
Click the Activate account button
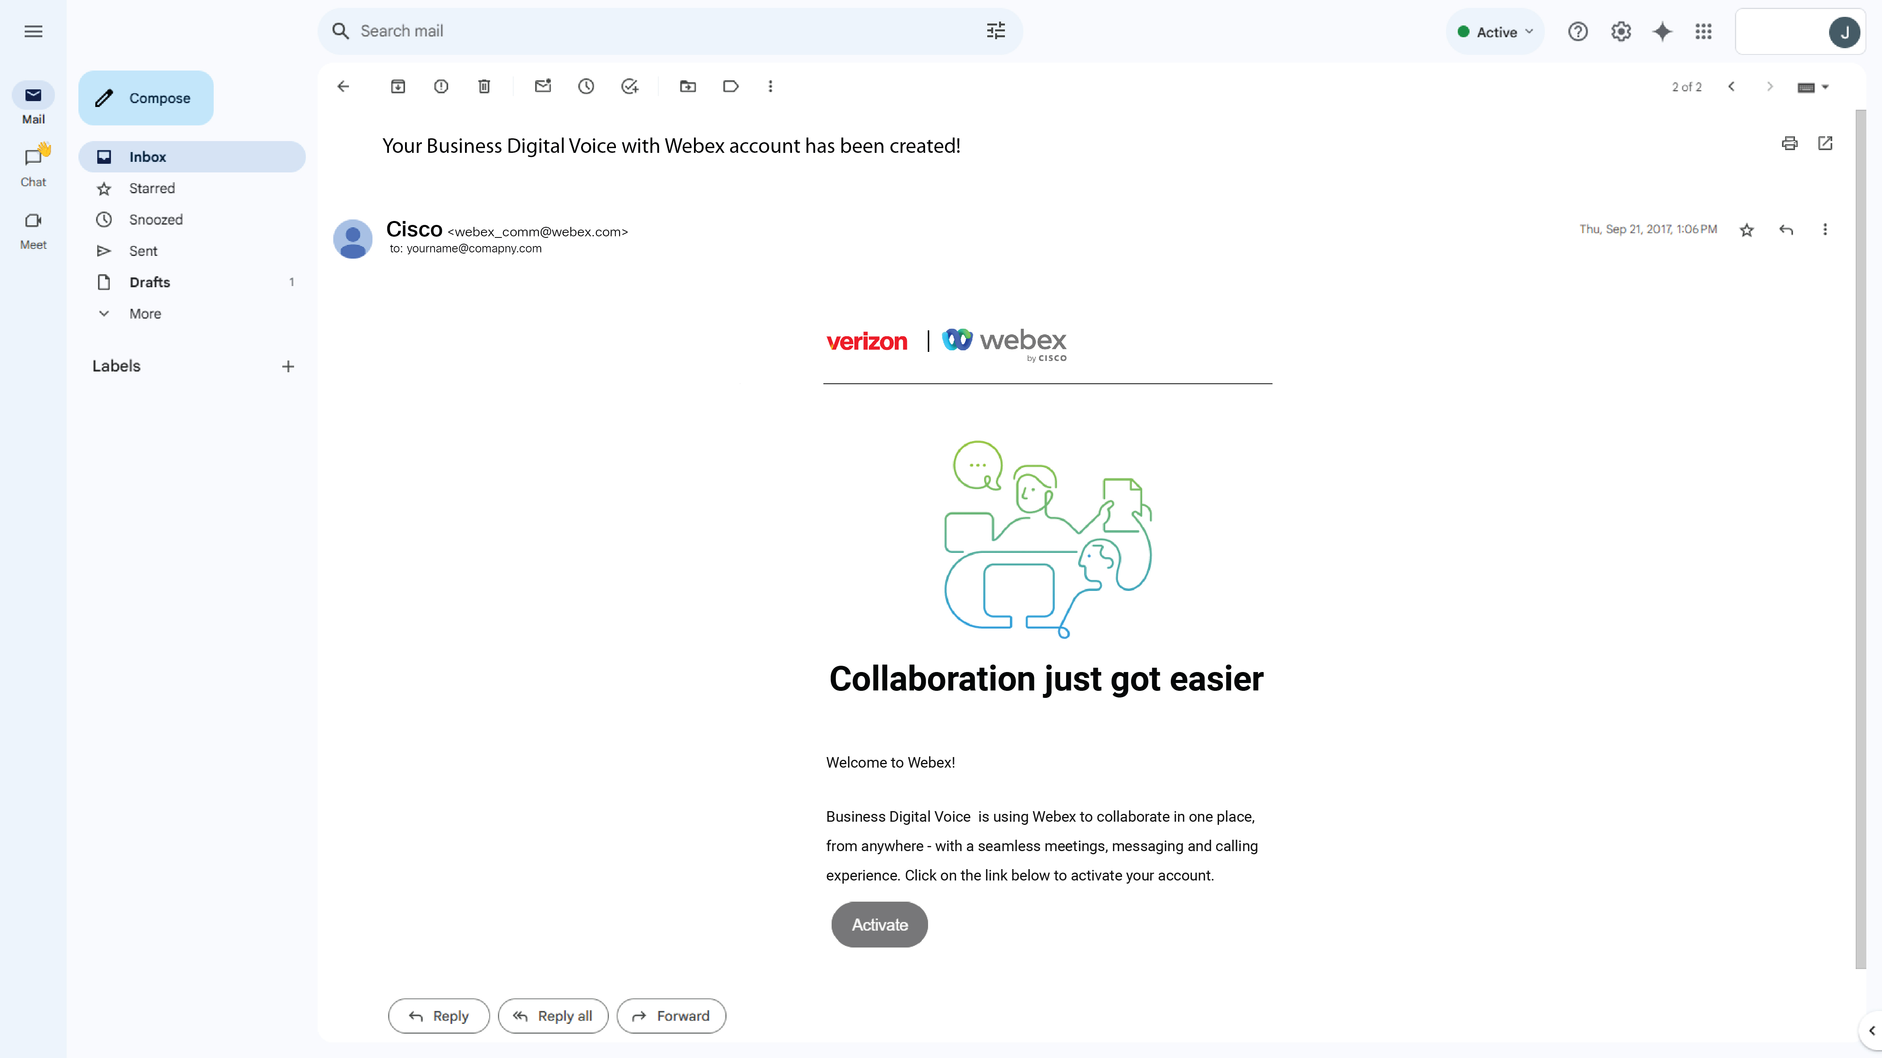(879, 924)
